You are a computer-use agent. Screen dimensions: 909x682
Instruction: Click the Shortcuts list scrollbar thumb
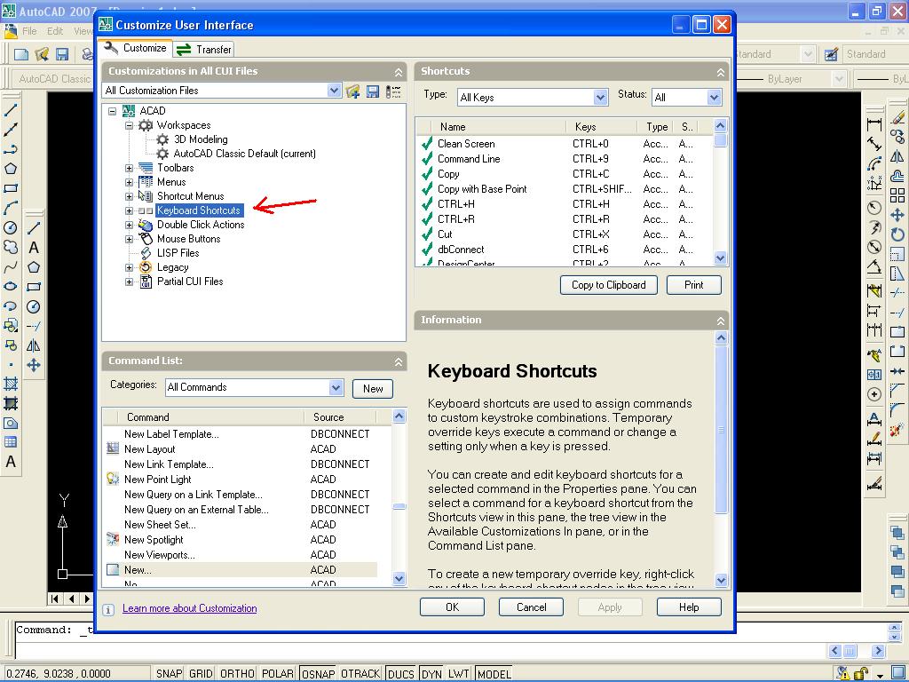[721, 140]
